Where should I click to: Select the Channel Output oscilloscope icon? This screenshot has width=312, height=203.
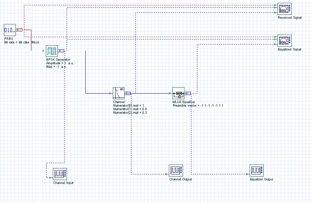(x=176, y=171)
